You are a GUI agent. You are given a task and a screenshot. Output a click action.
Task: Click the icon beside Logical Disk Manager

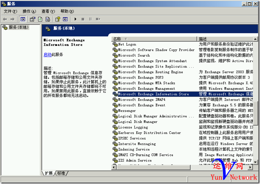click(115, 122)
